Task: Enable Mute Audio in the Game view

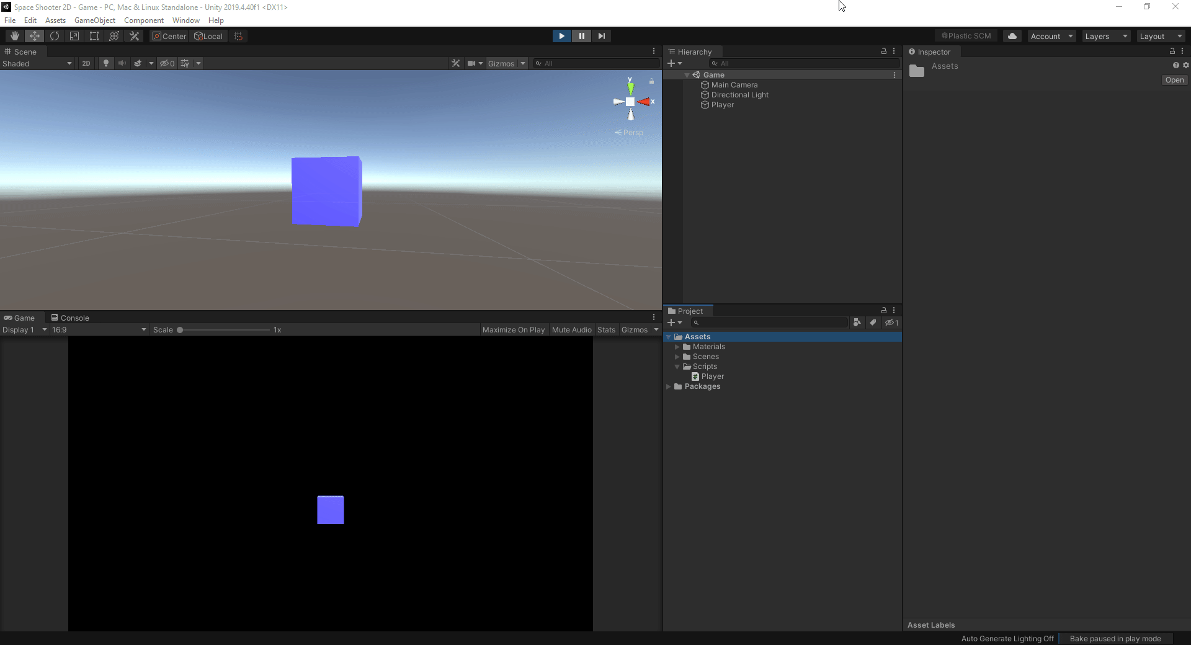Action: [x=571, y=329]
